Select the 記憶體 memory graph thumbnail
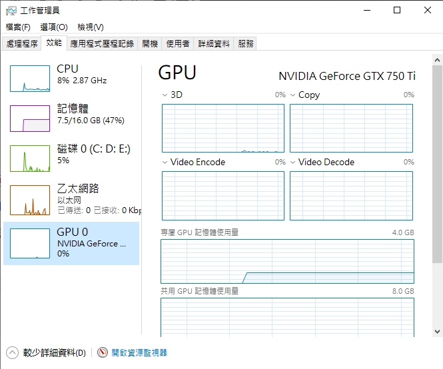This screenshot has width=443, height=369. pyautogui.click(x=30, y=118)
